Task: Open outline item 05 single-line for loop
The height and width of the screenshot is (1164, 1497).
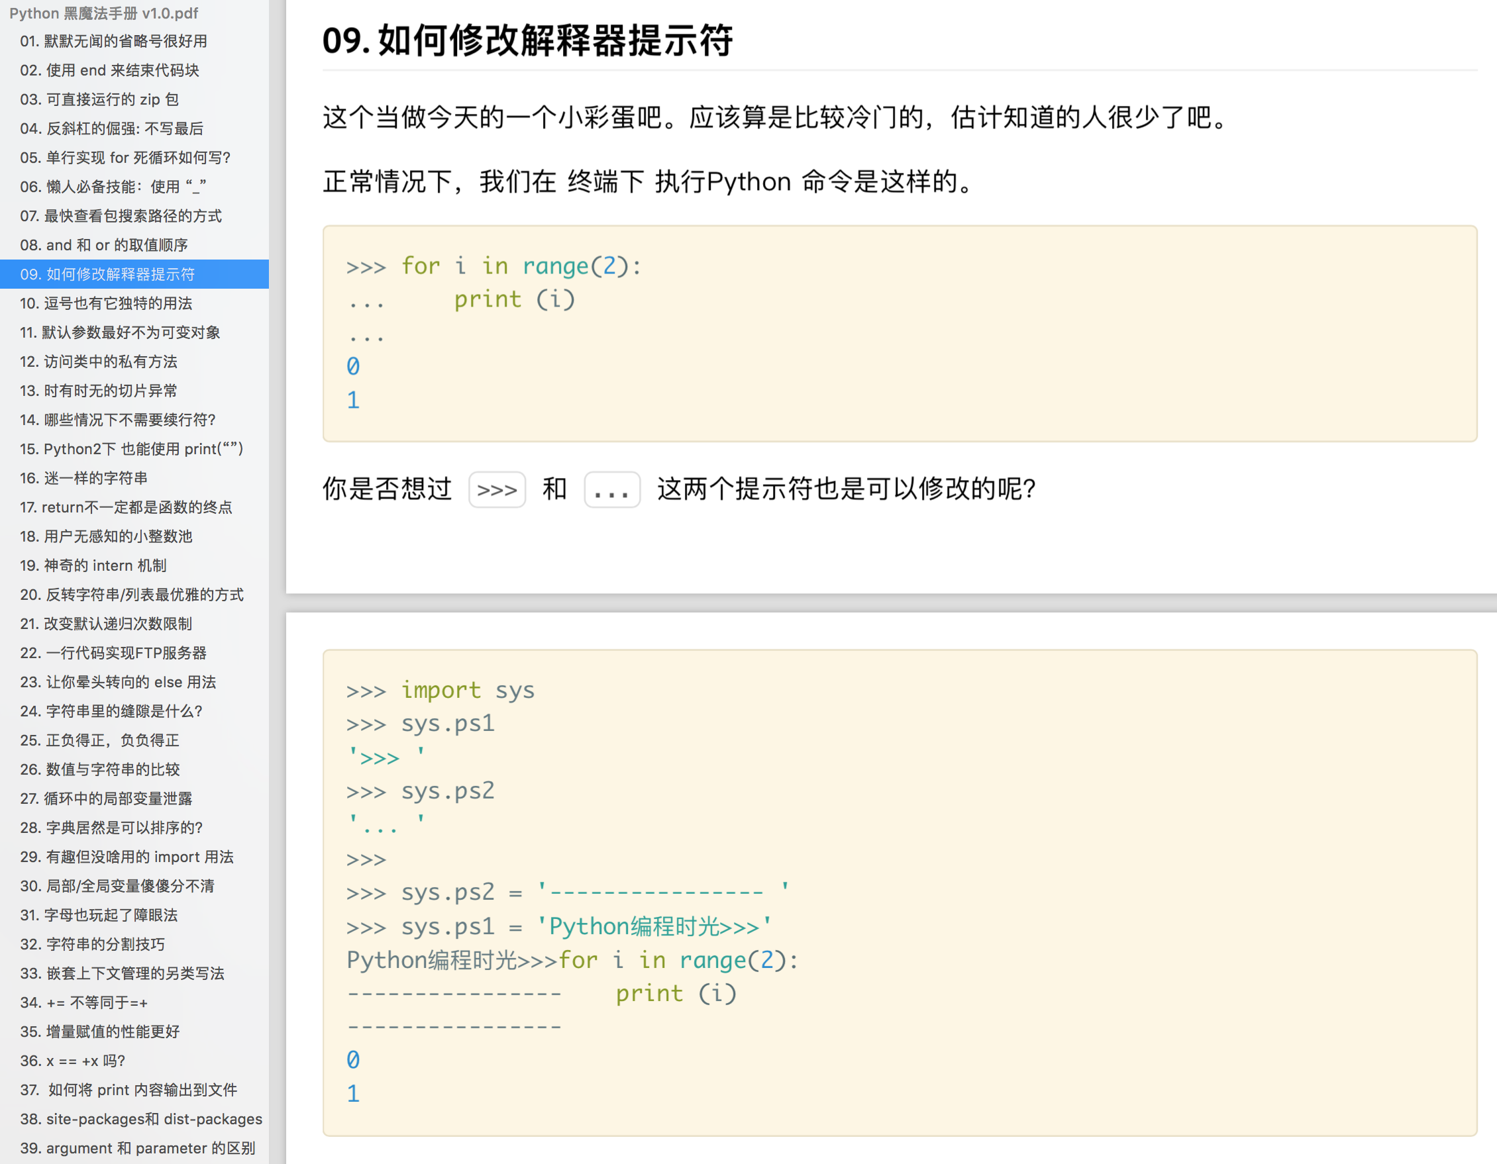Action: [125, 158]
